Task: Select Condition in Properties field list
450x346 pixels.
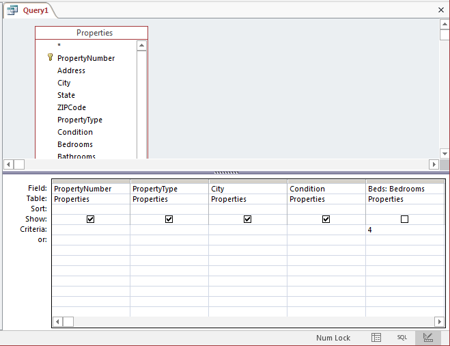Action: (x=75, y=132)
